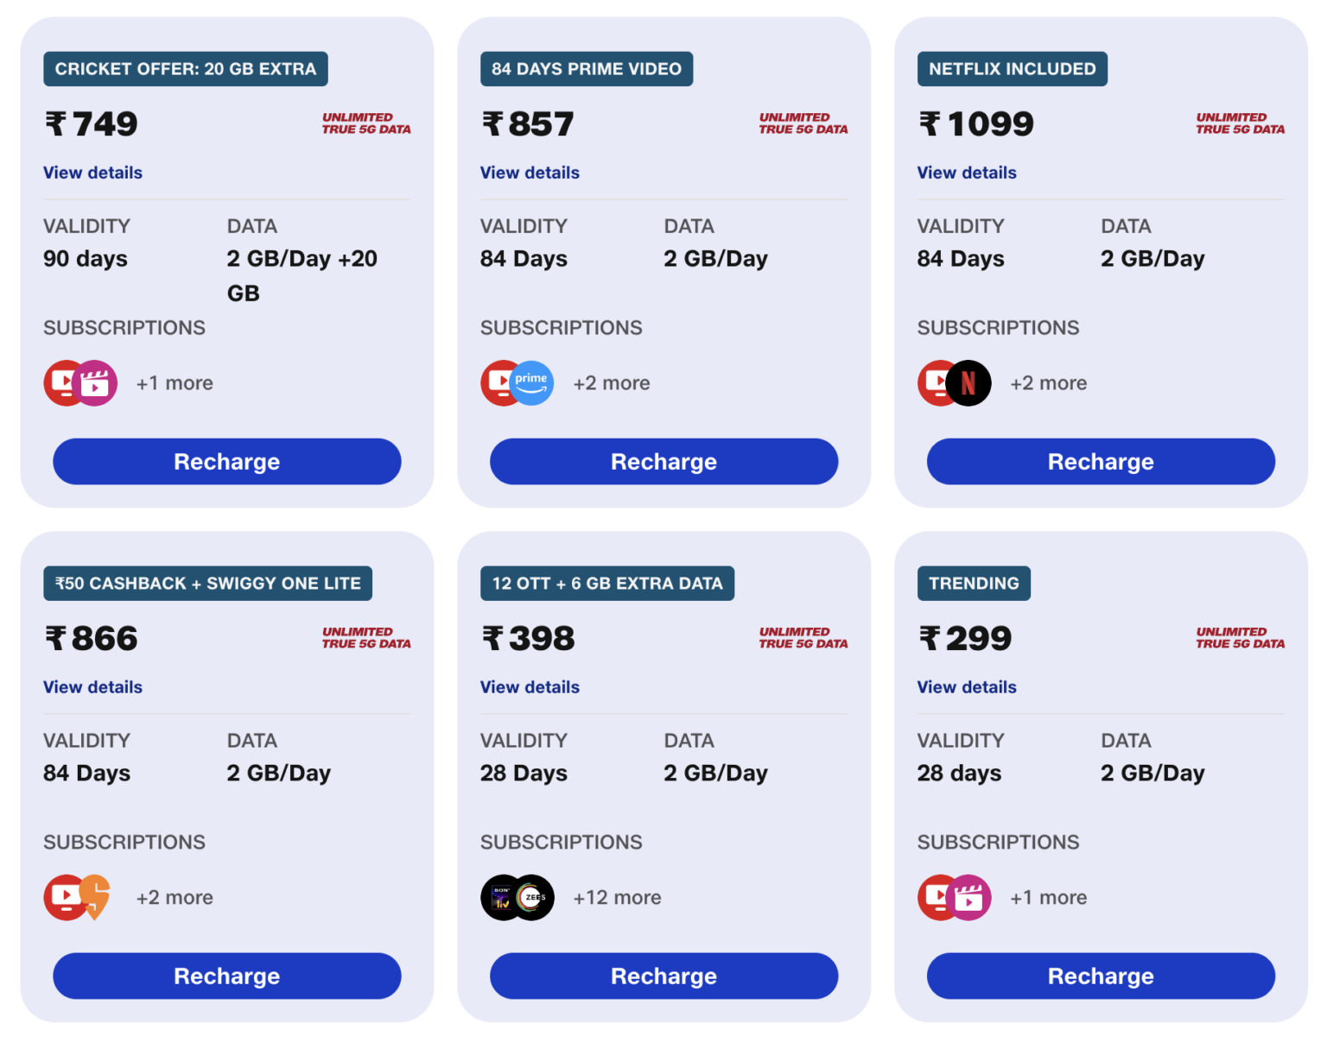This screenshot has height=1042, width=1327.
Task: Expand "+12 more" subscriptions on the ₹398 plan
Action: click(x=617, y=897)
